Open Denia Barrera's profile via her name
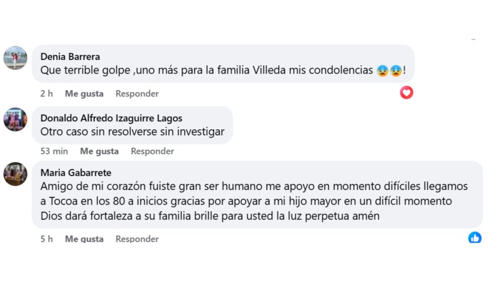Screen dimensions: 501x282 [70, 56]
